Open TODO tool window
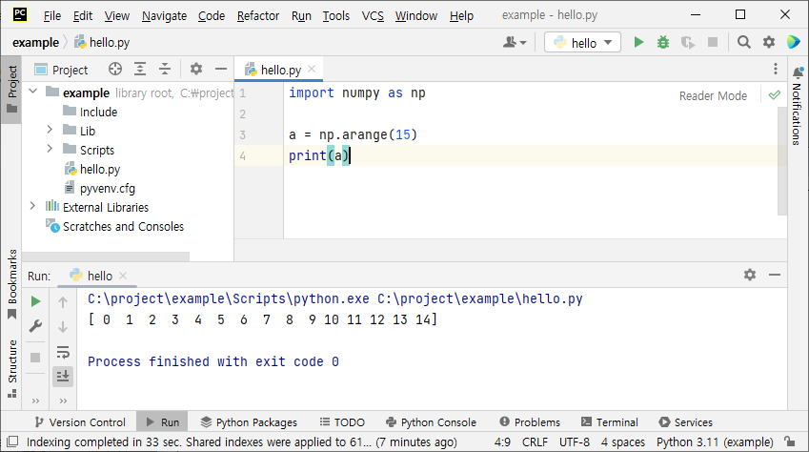This screenshot has width=809, height=452. [342, 422]
